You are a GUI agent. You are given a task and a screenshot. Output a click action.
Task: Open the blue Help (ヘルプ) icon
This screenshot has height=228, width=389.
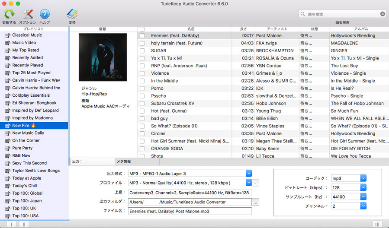pos(45,14)
